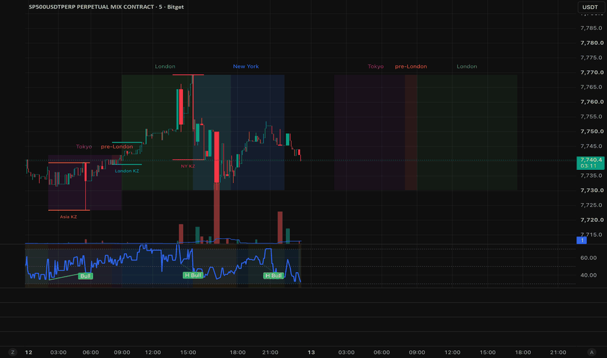Click the blue indicator value label 1
This screenshot has width=607, height=358.
click(582, 240)
